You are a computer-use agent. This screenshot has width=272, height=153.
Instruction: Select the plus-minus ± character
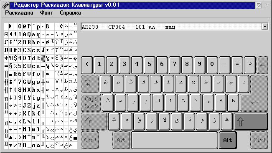(48, 50)
